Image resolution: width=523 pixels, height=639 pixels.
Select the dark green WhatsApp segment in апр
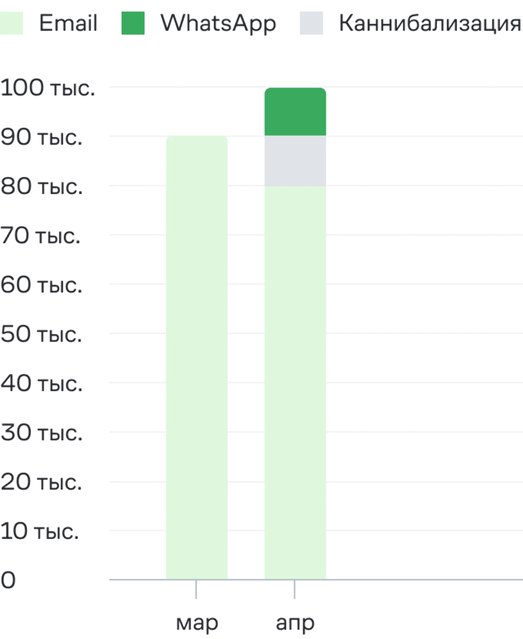pos(295,112)
